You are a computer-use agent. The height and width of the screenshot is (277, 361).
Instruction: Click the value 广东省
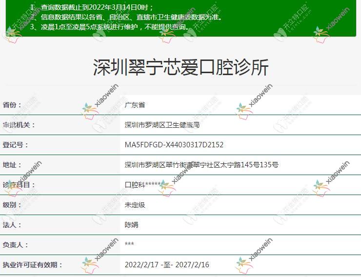click(135, 105)
